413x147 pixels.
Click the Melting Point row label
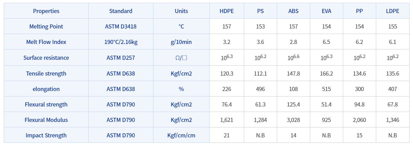(46, 26)
